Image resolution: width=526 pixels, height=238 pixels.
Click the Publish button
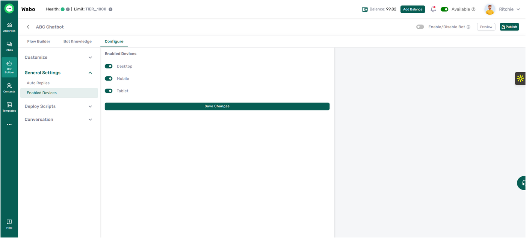[x=509, y=27]
